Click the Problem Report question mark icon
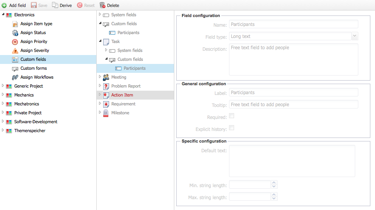 coord(106,86)
